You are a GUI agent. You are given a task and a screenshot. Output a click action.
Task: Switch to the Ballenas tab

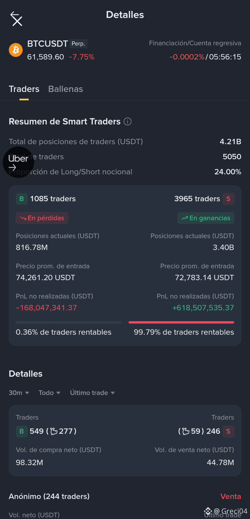pos(66,89)
